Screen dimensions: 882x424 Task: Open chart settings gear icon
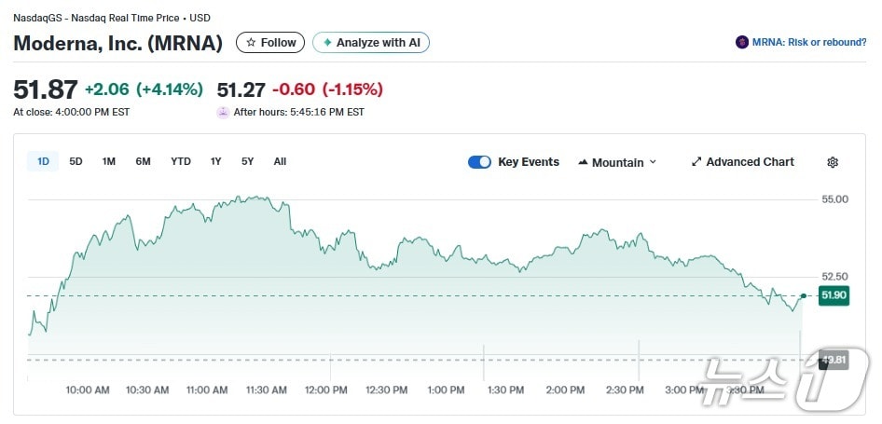click(x=833, y=162)
